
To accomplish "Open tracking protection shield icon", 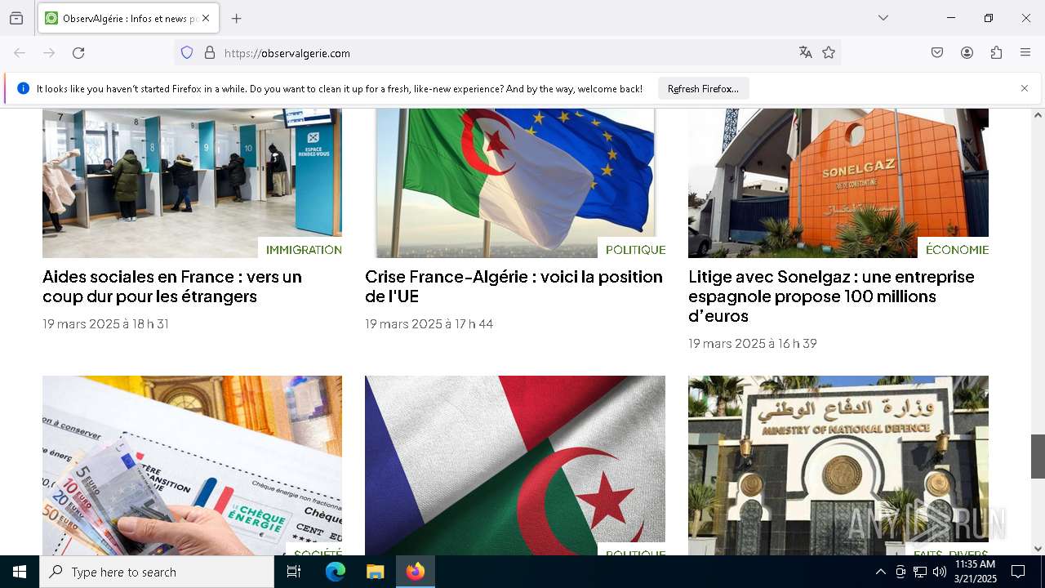I will pos(187,53).
